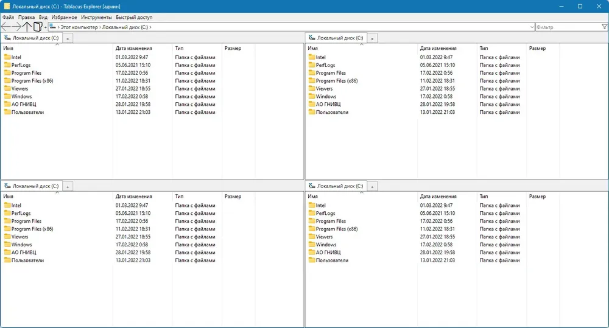Select Windows folder icon in bottom-left pane
The height and width of the screenshot is (328, 609).
pyautogui.click(x=7, y=245)
